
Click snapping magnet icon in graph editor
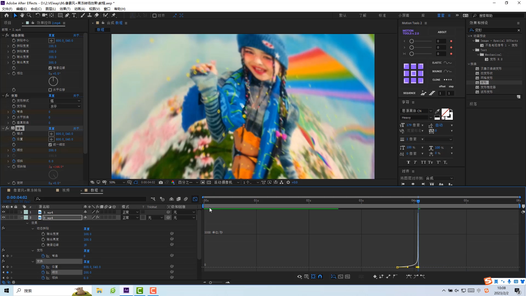click(320, 277)
